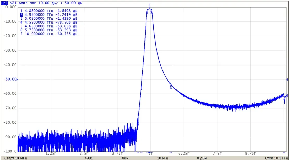Edit the Старт 10 МГц start frequency
289x160 pixels.
click(16, 158)
